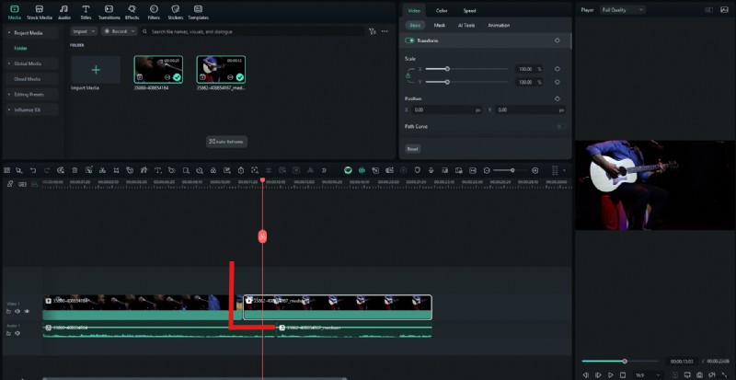Image resolution: width=736 pixels, height=380 pixels.
Task: Expand the Editing Presets section
Action: point(9,95)
